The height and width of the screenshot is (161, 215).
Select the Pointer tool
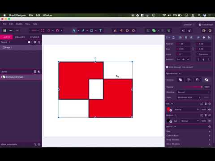[74, 30]
